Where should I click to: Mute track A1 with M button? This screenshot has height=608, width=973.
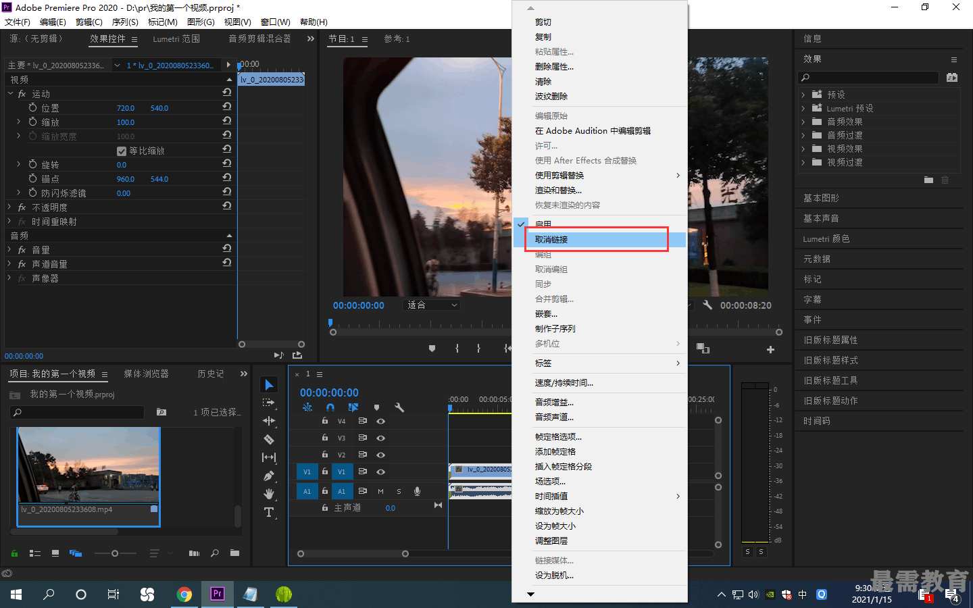coord(380,491)
